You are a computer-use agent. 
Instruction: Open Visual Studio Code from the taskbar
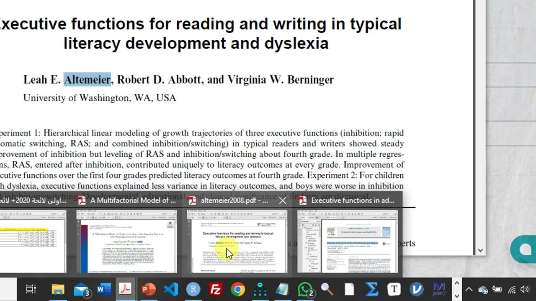click(171, 289)
